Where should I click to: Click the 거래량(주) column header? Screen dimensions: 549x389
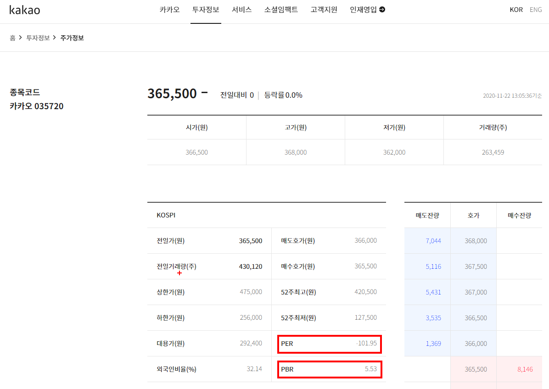coord(493,128)
